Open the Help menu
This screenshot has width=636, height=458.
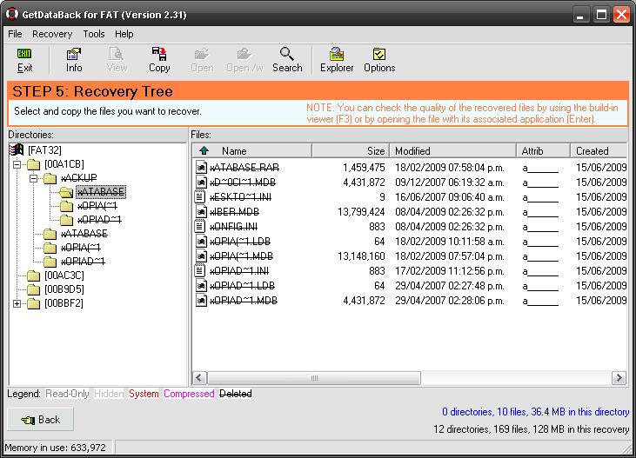click(x=124, y=34)
